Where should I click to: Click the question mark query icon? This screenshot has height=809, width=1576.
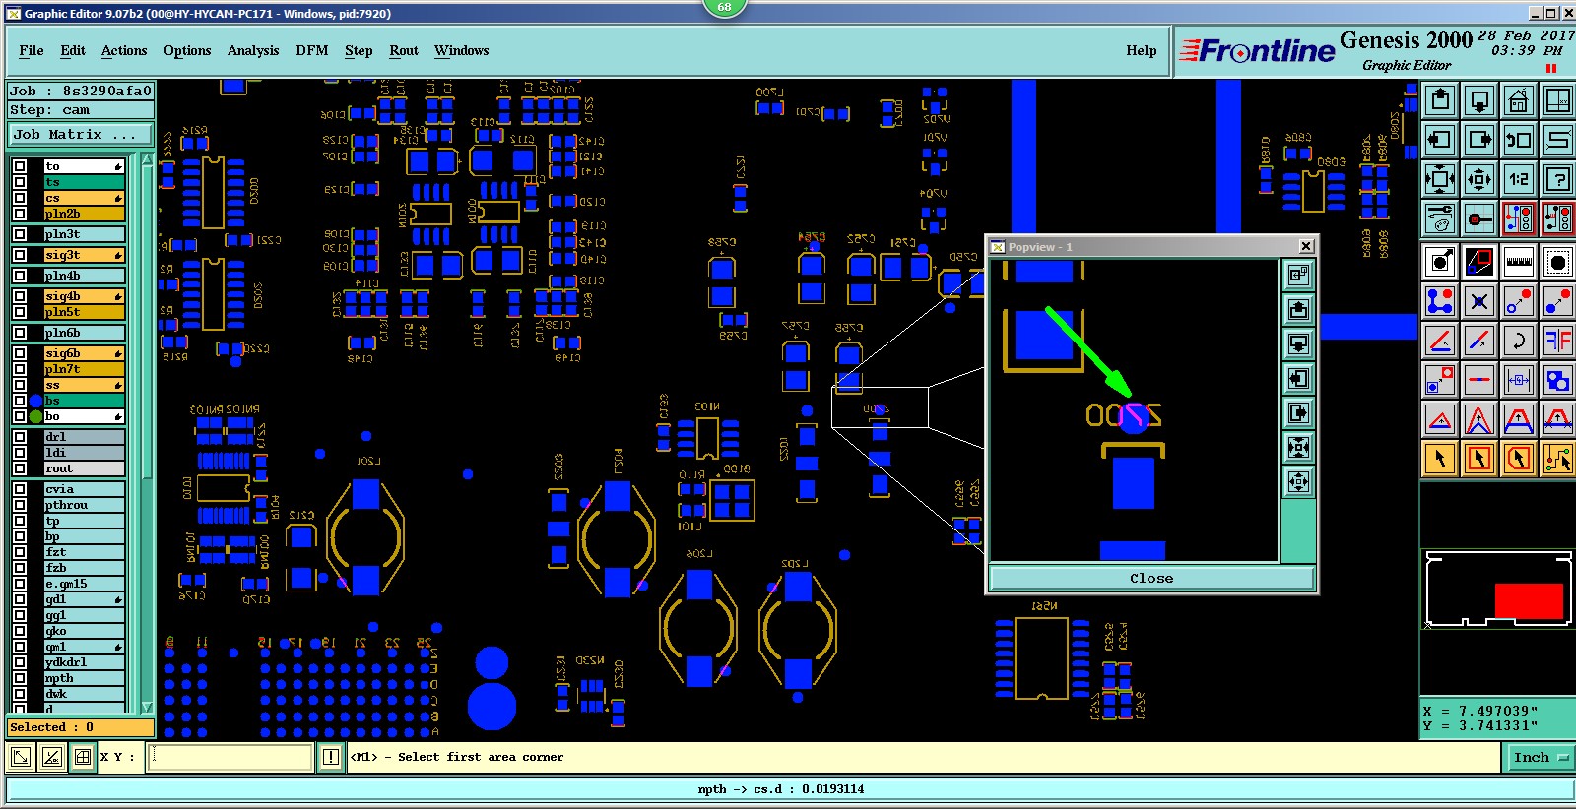click(1558, 179)
